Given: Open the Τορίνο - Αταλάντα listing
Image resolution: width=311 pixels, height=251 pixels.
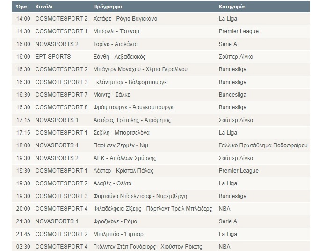Looking at the screenshot, I should click(116, 44).
